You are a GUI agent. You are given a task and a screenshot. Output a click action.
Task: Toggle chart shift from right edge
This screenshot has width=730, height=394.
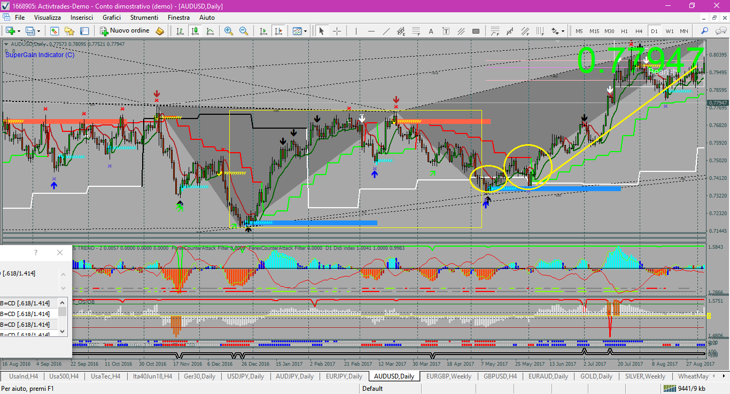click(278, 31)
